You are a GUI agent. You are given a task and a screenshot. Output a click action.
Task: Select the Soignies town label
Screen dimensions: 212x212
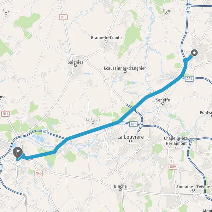click(76, 62)
